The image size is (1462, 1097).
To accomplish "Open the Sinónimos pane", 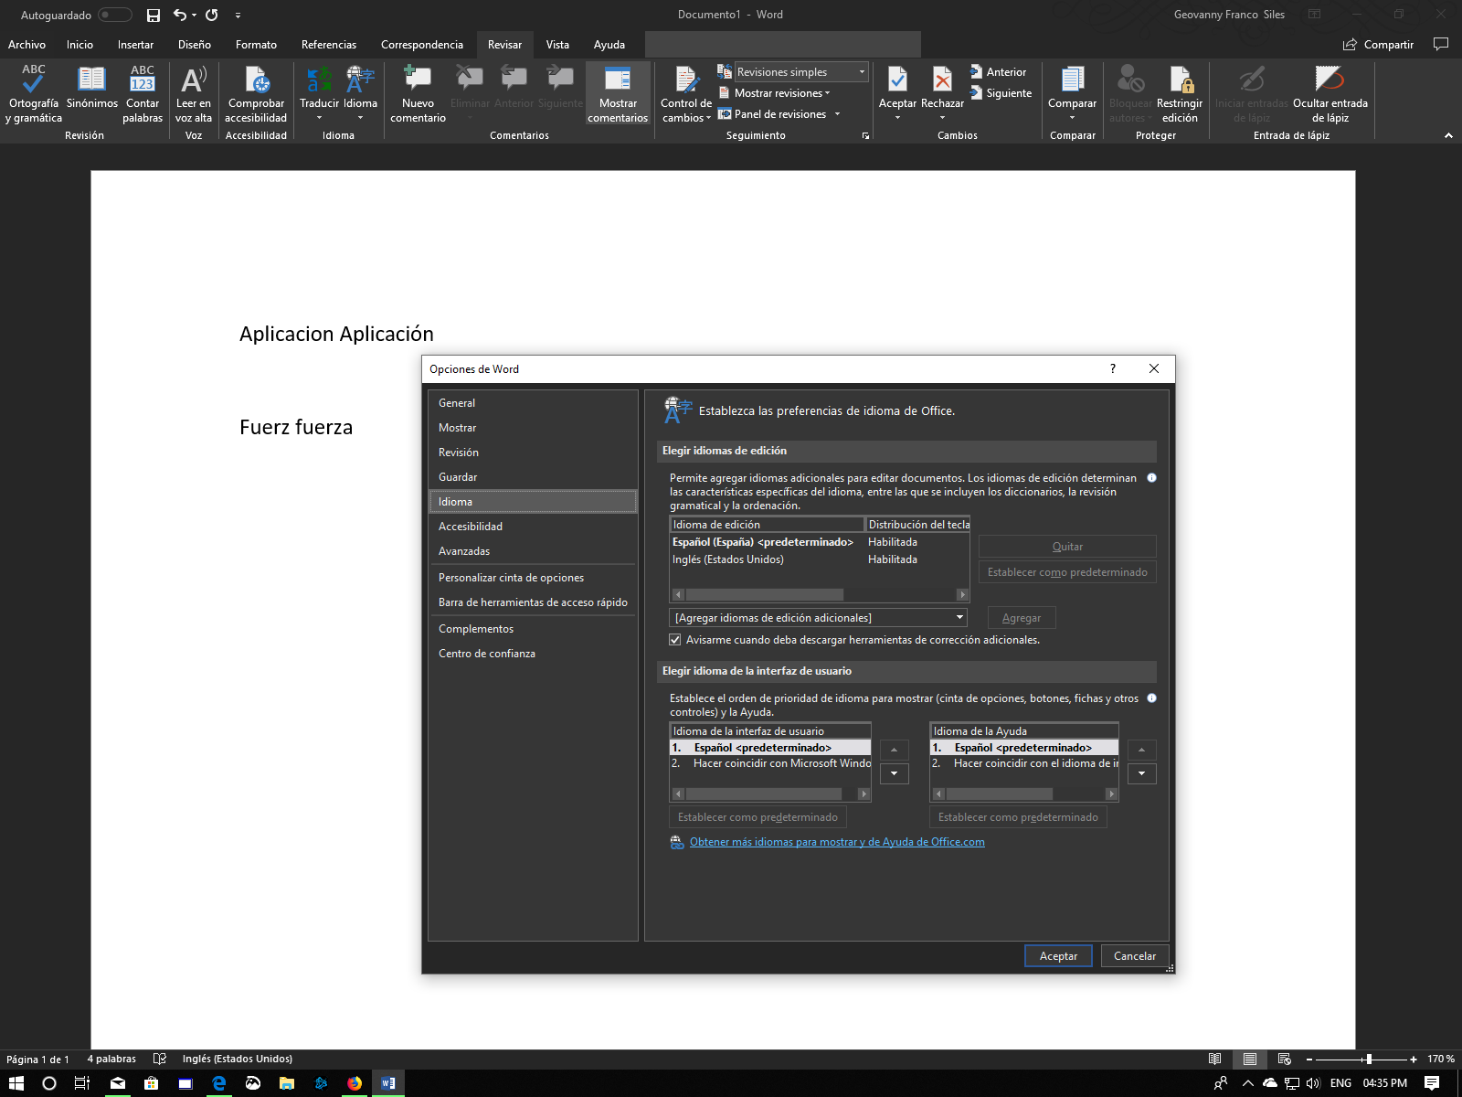I will coord(91,91).
